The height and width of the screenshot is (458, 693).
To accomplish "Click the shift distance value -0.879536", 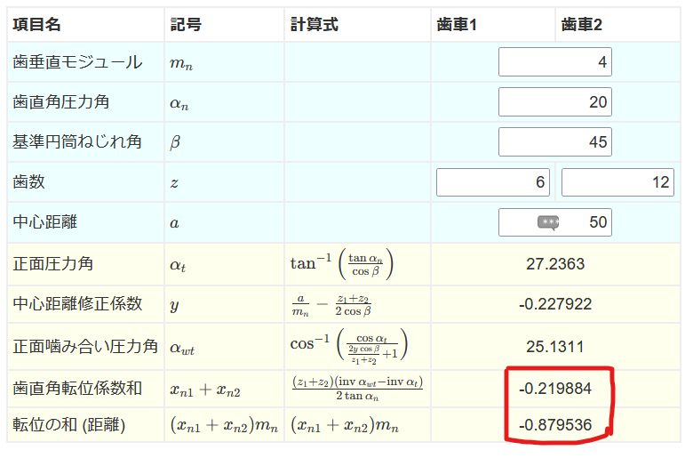I will (555, 425).
